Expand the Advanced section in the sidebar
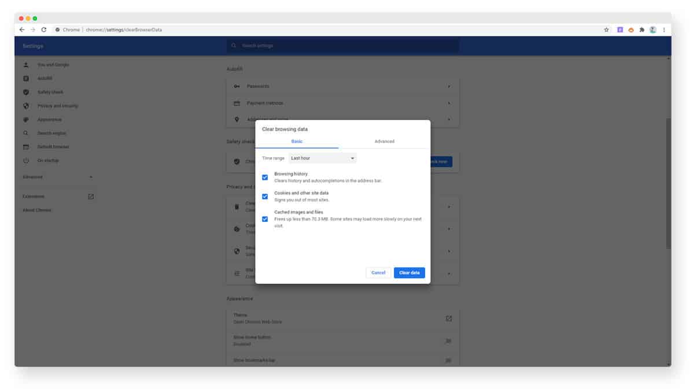 tap(57, 177)
